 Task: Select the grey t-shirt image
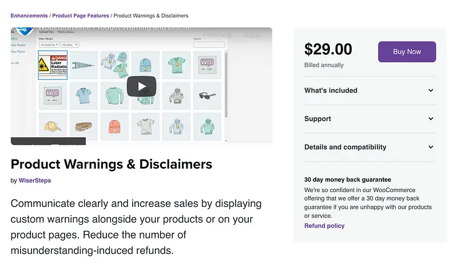pyautogui.click(x=145, y=126)
